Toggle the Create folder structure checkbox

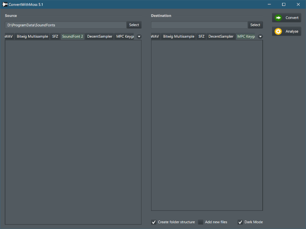coord(154,222)
